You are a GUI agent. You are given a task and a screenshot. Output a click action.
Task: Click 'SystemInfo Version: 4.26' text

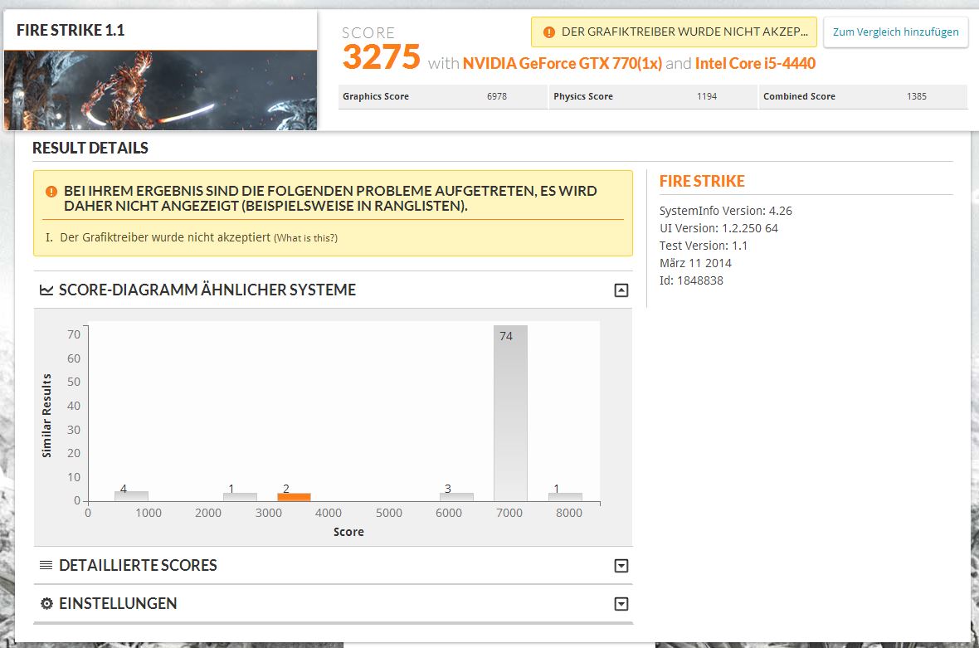click(725, 211)
